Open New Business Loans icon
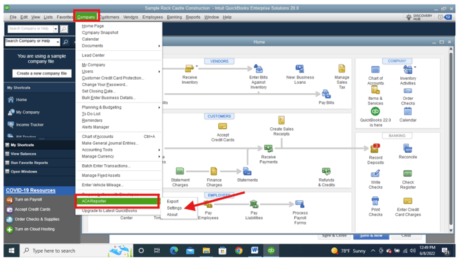The height and width of the screenshot is (260, 462). [299, 68]
